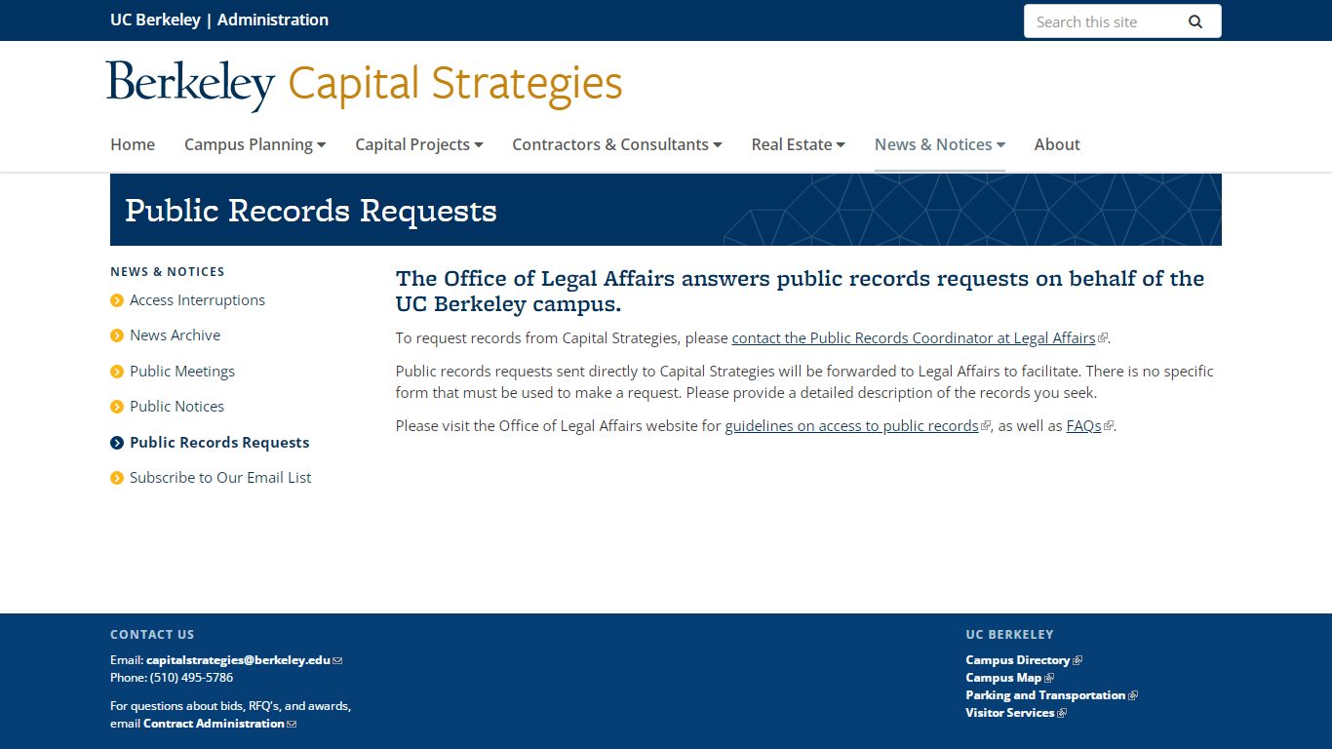This screenshot has height=749, width=1332.
Task: Click the Berkeley Capital Strategies logo
Action: (x=365, y=85)
